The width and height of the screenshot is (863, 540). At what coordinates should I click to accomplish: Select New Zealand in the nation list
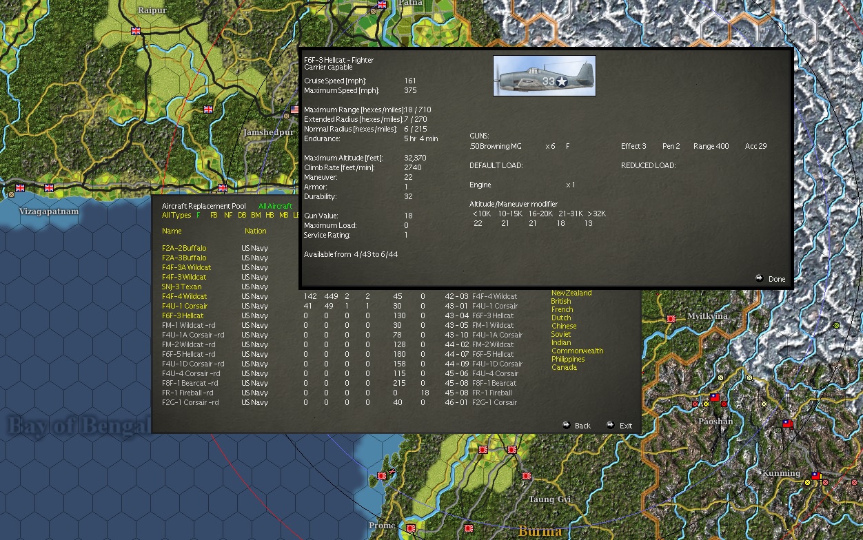click(571, 293)
